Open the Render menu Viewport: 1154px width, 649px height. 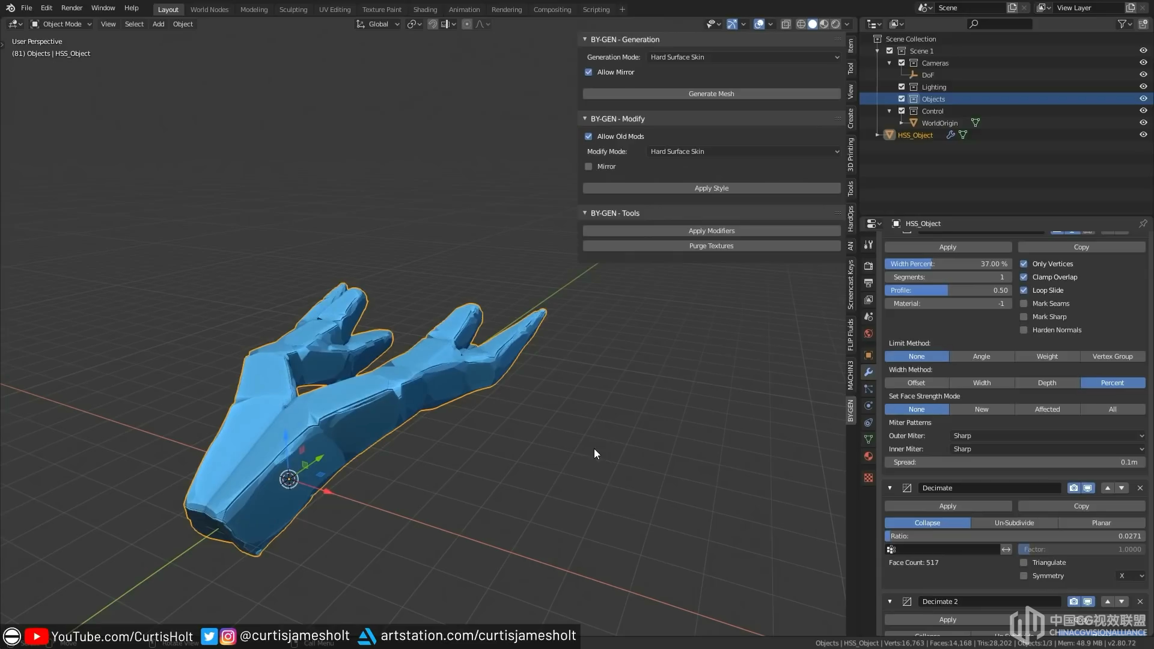pyautogui.click(x=72, y=8)
